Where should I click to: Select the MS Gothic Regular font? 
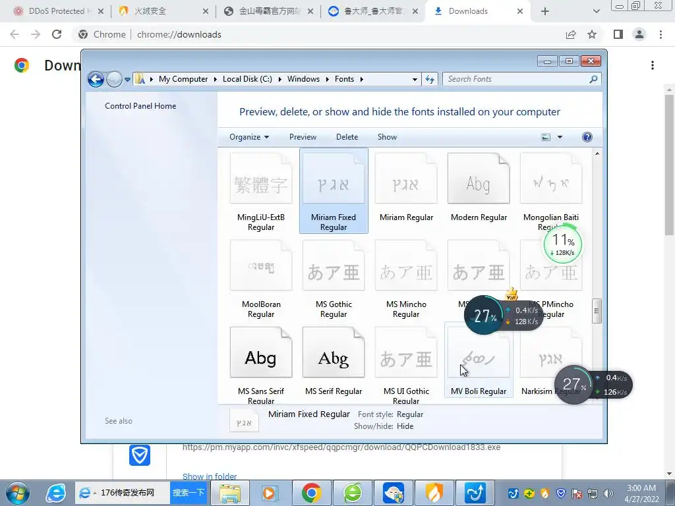(334, 279)
